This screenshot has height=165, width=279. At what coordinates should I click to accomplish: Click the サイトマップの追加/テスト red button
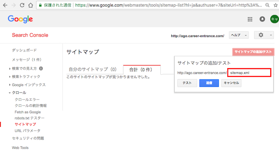[253, 52]
